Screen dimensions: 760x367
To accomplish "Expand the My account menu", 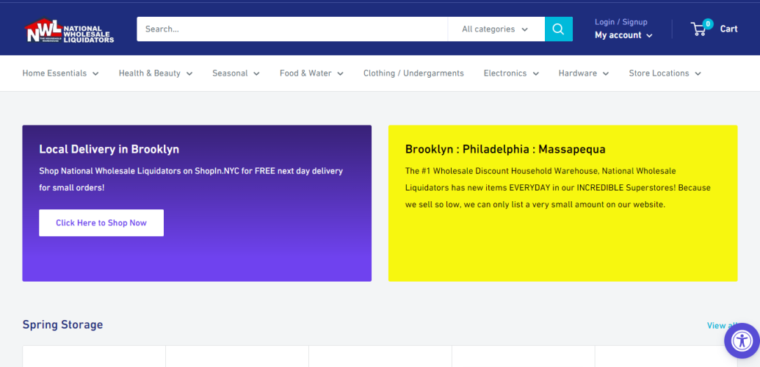I will click(x=623, y=35).
